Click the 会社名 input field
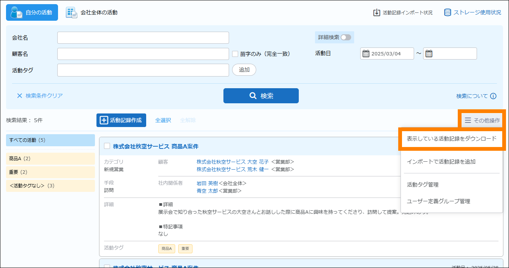This screenshot has height=268, width=509. point(143,38)
